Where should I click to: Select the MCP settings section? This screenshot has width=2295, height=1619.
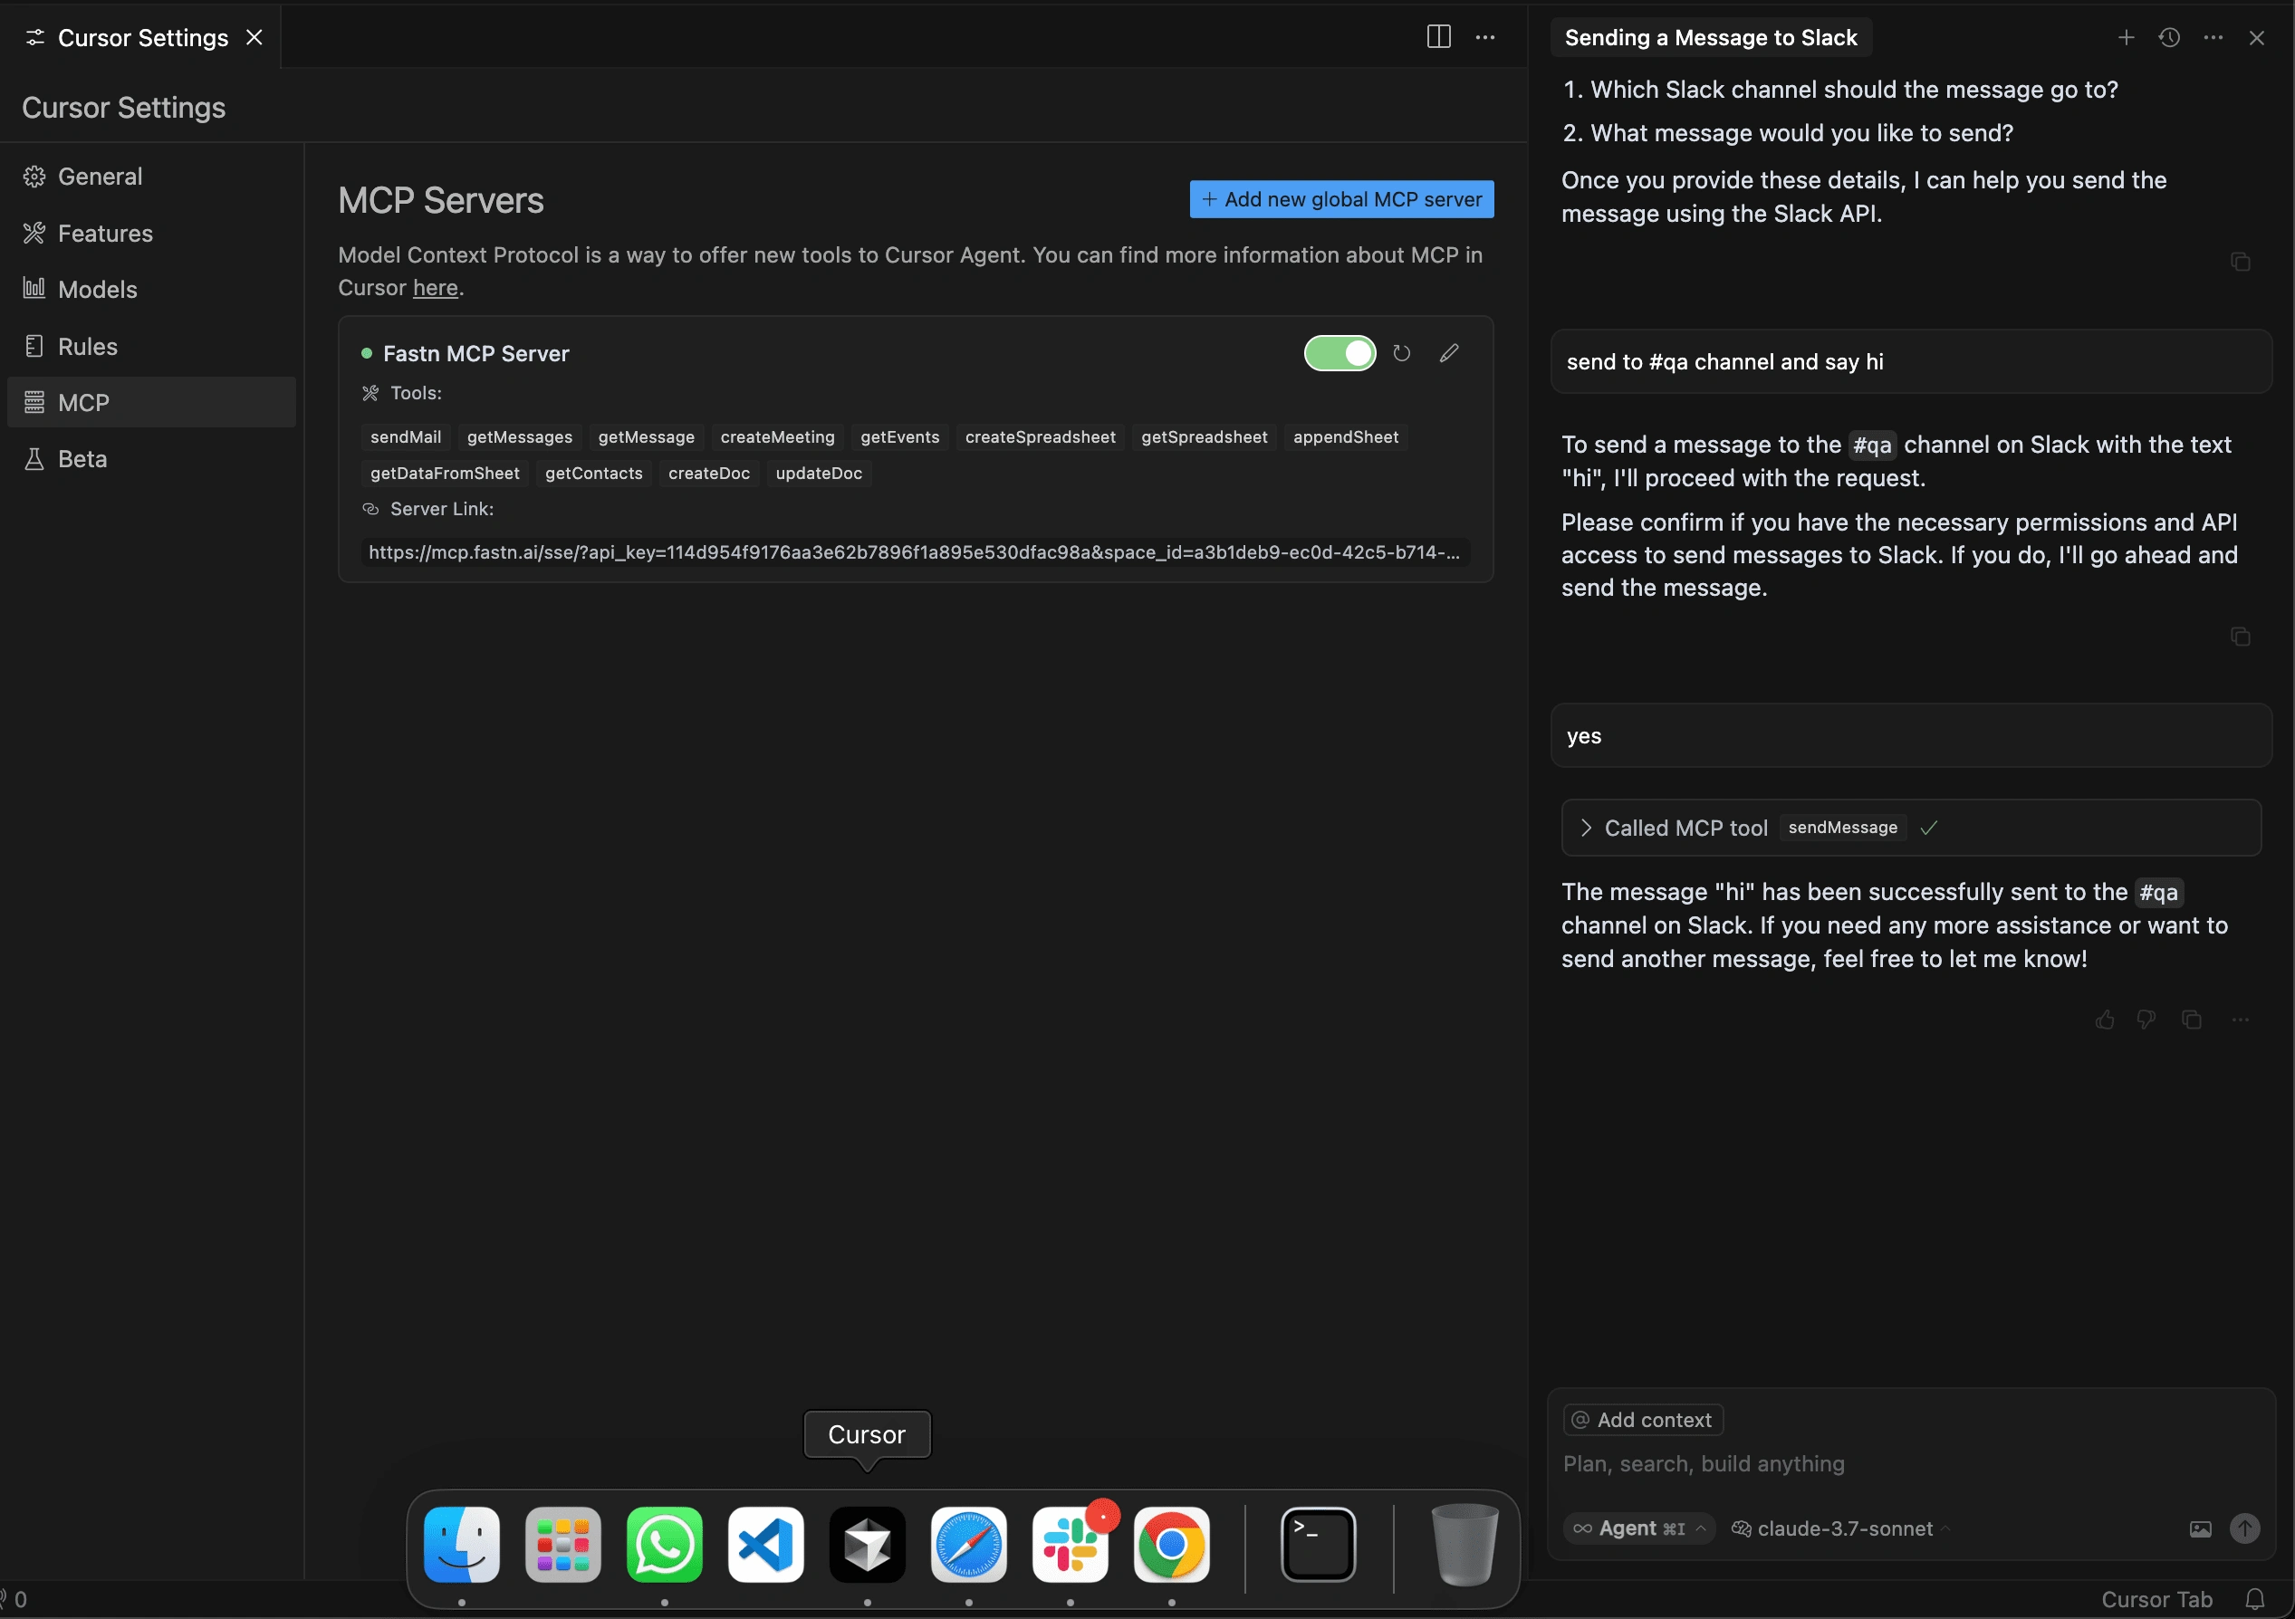click(x=150, y=402)
